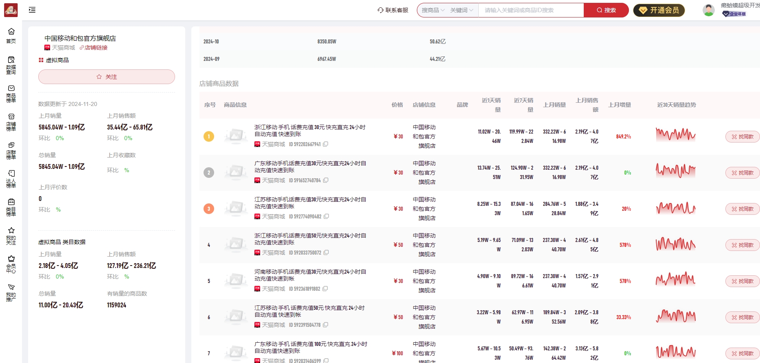Expand the 搜商品 search type dropdown
Viewport: 760px width, 363px height.
pos(433,10)
